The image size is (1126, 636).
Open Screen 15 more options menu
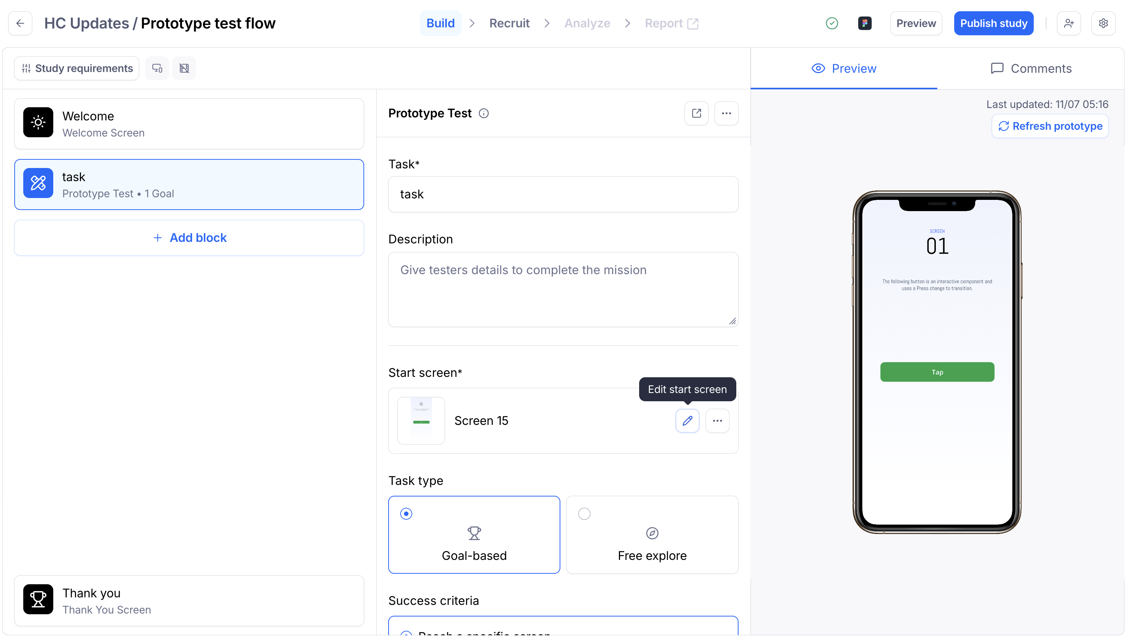tap(717, 420)
